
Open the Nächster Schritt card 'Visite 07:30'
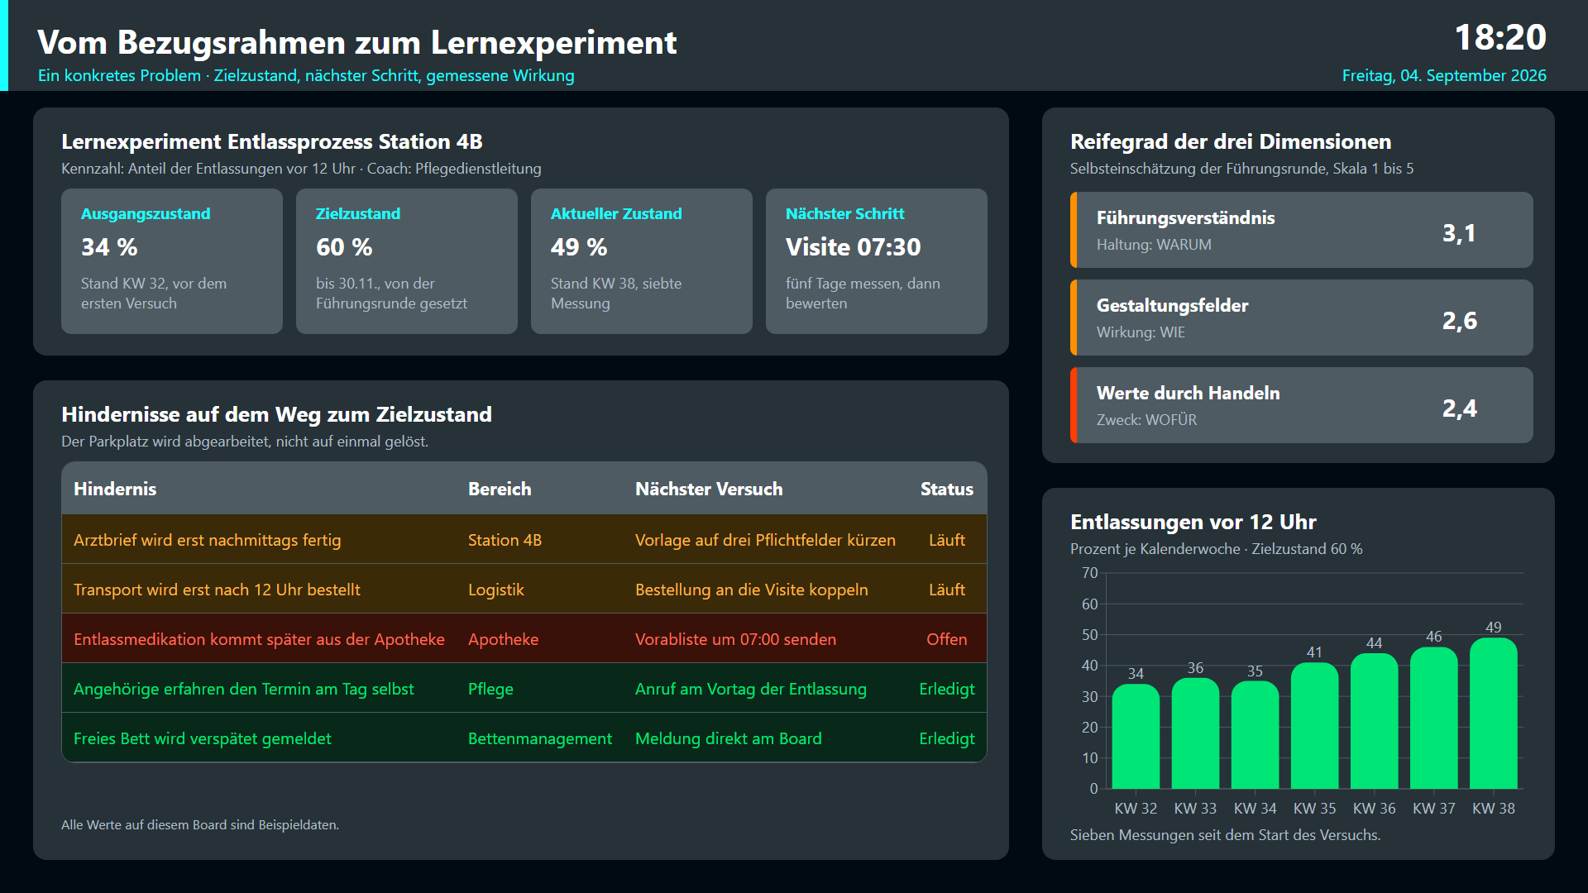click(x=877, y=261)
